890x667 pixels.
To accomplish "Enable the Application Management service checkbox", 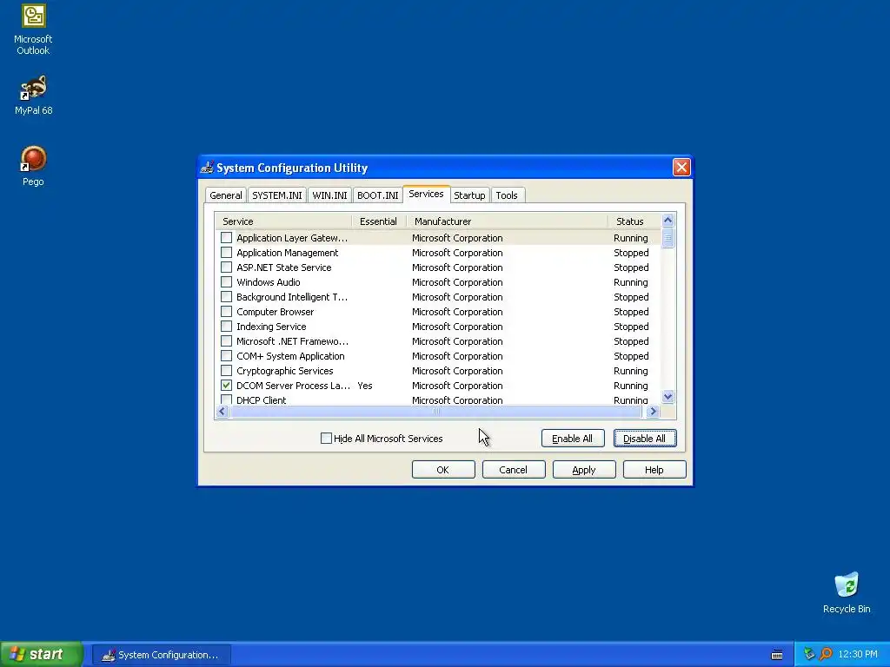I will 227,253.
